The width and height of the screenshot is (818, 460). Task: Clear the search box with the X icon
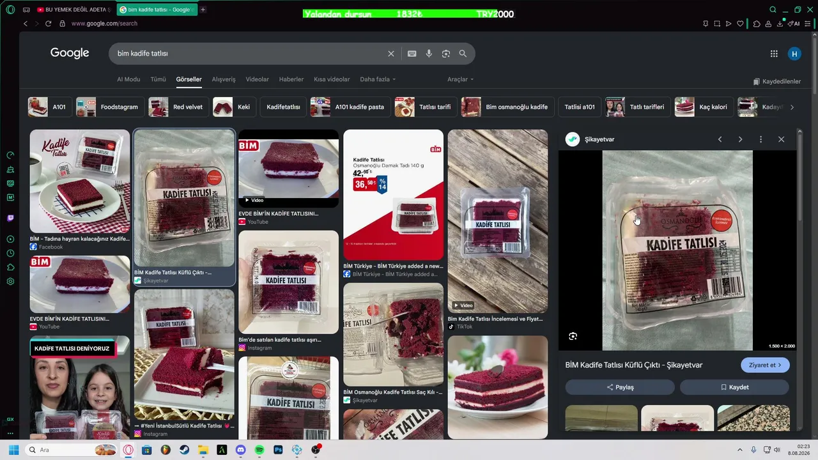391,54
